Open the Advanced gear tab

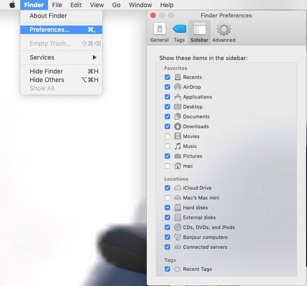coord(224,32)
